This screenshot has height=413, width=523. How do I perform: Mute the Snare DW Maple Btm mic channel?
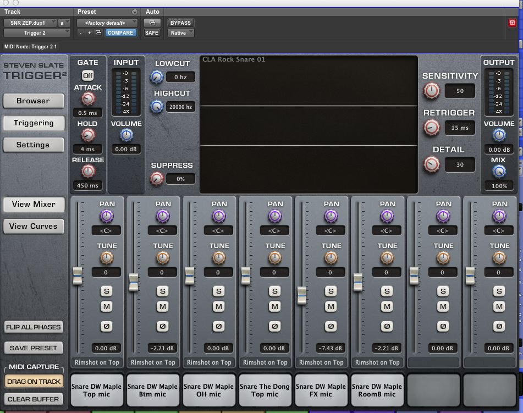(163, 306)
